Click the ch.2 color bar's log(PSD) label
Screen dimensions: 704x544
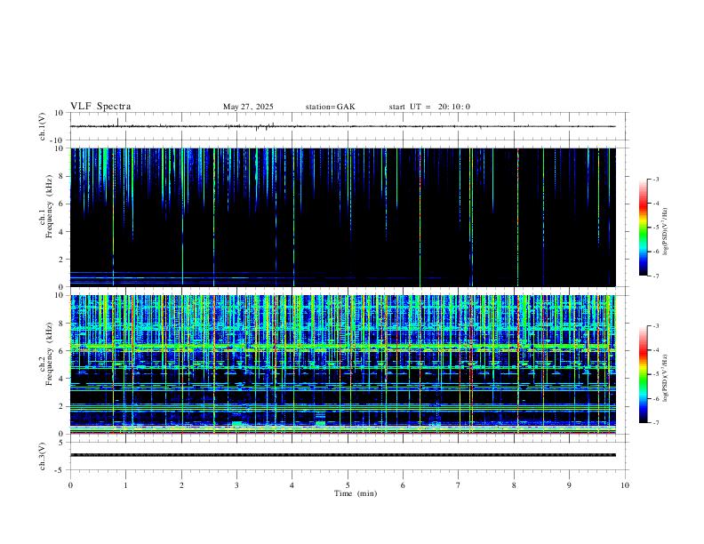(665, 378)
